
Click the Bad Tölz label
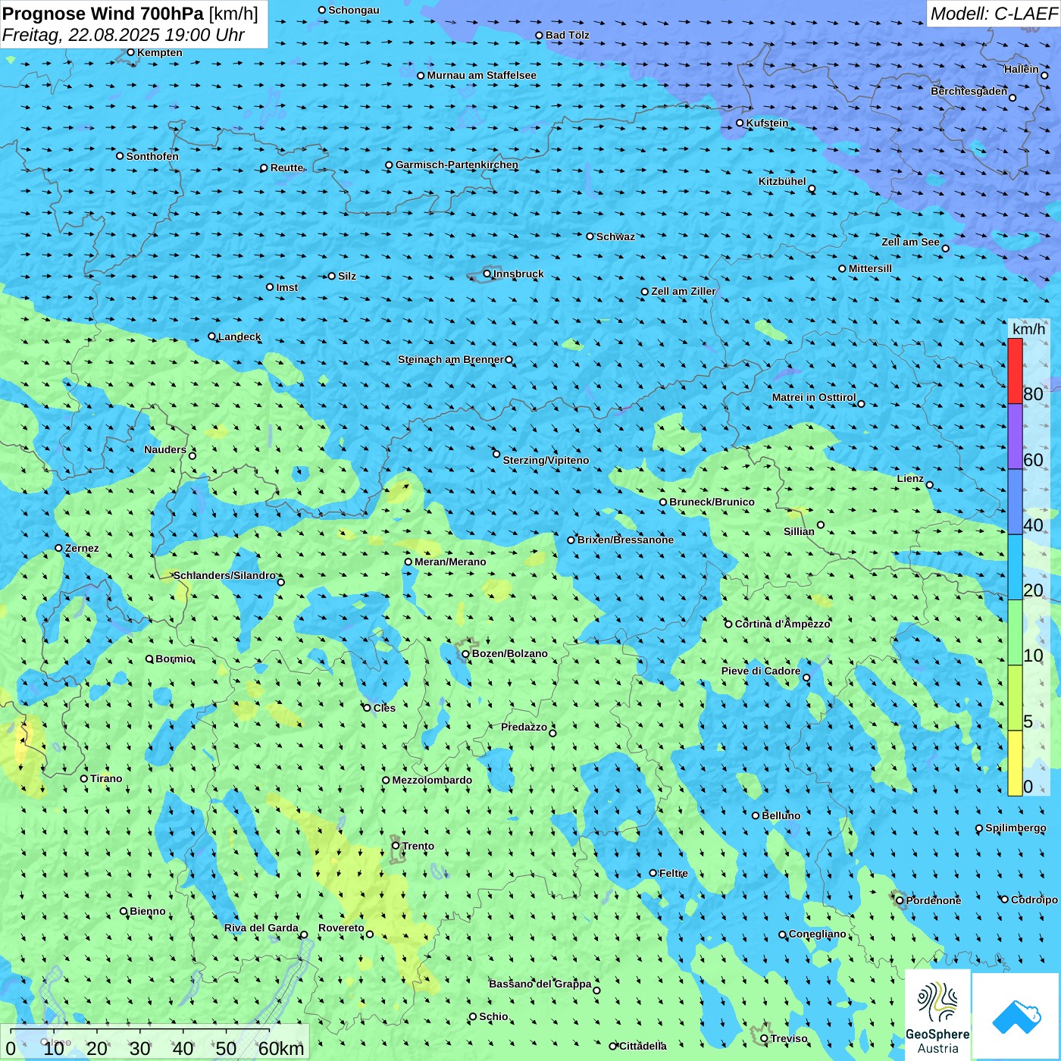(x=568, y=35)
